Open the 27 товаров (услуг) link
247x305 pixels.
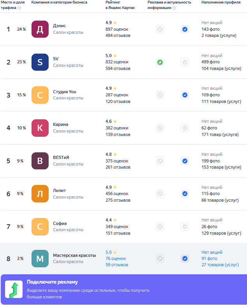[220, 265]
